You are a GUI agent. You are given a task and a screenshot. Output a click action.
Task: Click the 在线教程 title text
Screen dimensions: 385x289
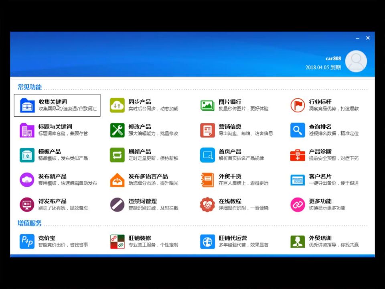click(230, 201)
